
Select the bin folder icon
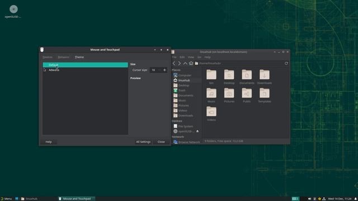(x=211, y=75)
